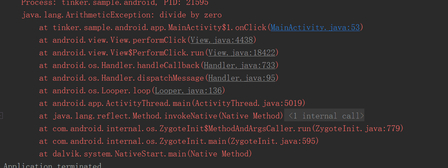448x168 pixels.
Task: Open the MainActivity.java:53 link
Action: pyautogui.click(x=315, y=28)
